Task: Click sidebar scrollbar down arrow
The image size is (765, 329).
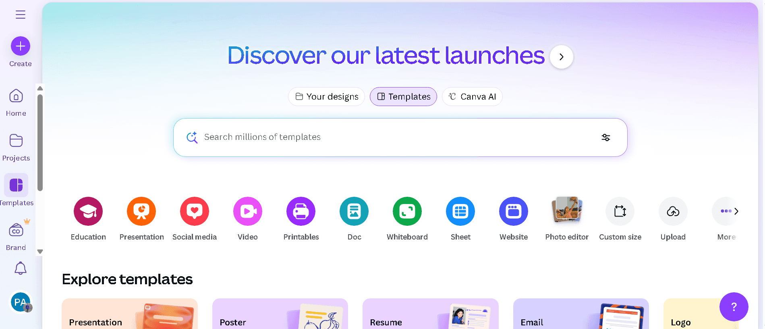Action: (40, 252)
